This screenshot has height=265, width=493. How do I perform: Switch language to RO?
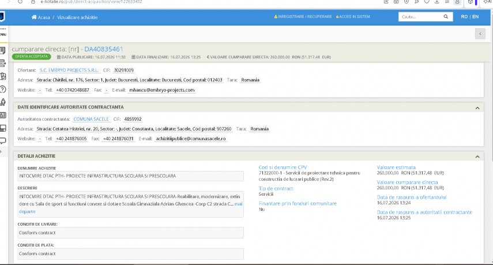tap(464, 17)
